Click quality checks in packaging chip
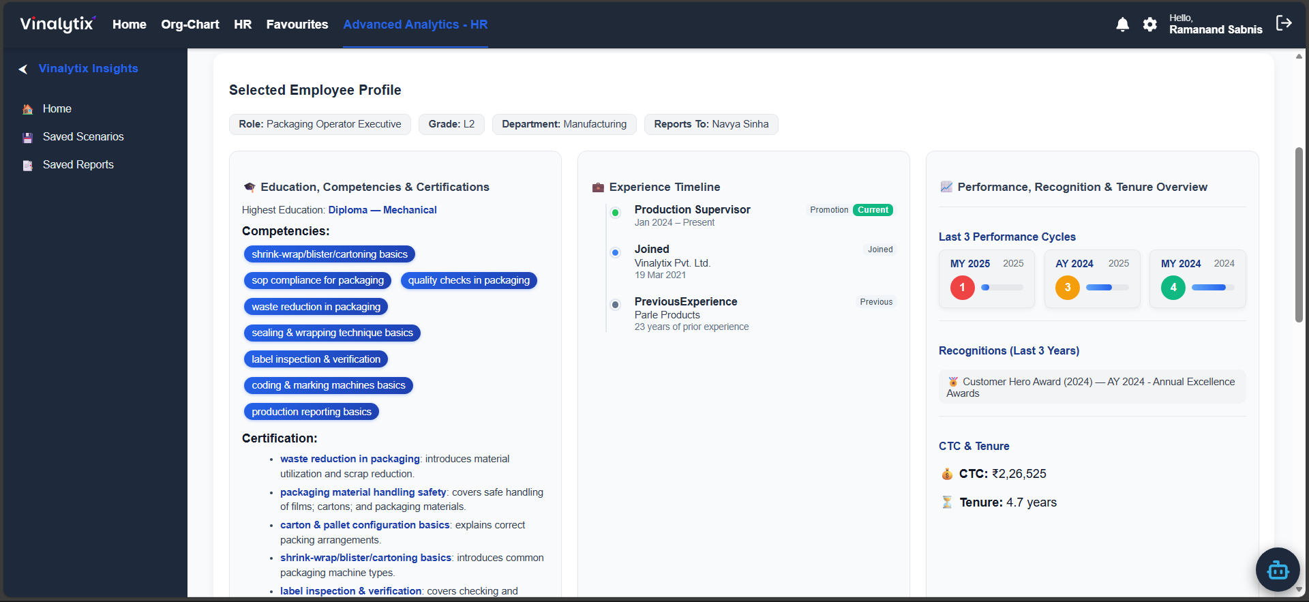The height and width of the screenshot is (602, 1309). click(468, 280)
